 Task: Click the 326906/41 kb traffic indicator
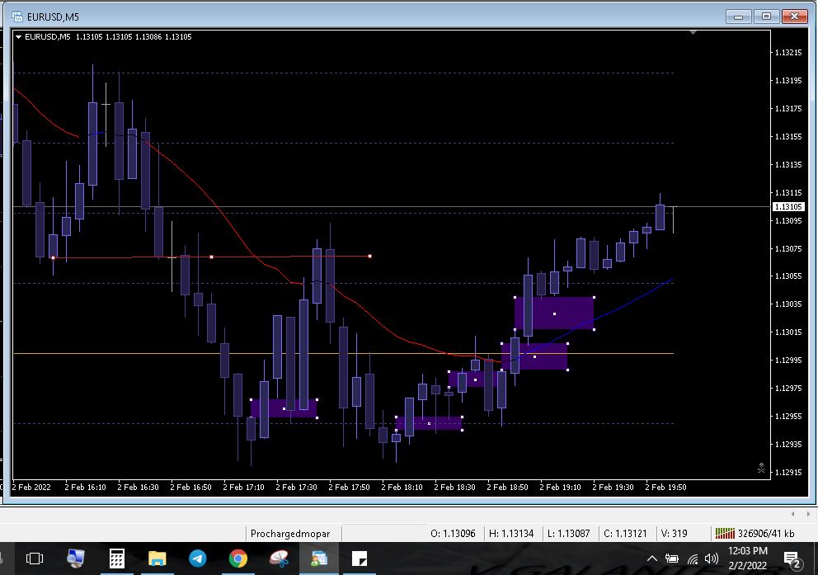coord(766,533)
